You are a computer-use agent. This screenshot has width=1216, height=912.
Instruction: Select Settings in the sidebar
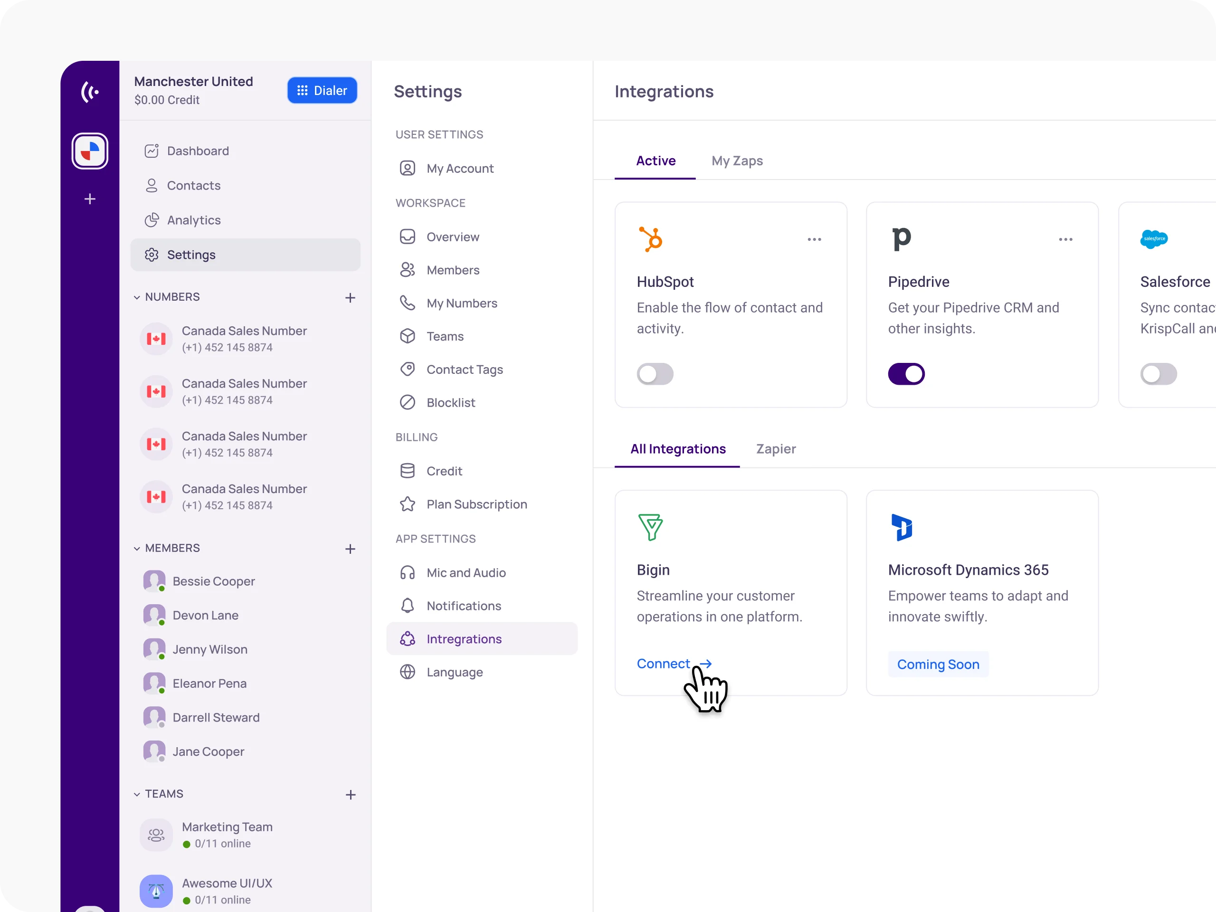pyautogui.click(x=245, y=255)
